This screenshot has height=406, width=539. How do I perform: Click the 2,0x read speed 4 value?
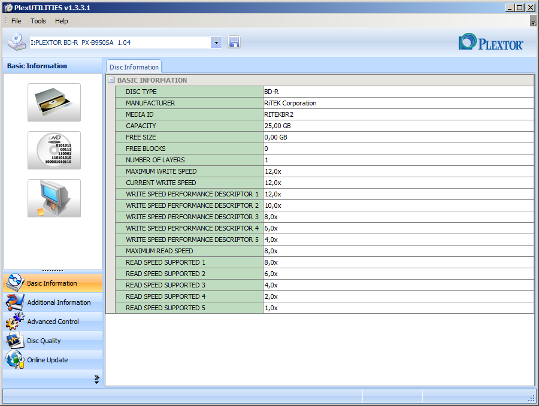point(398,296)
